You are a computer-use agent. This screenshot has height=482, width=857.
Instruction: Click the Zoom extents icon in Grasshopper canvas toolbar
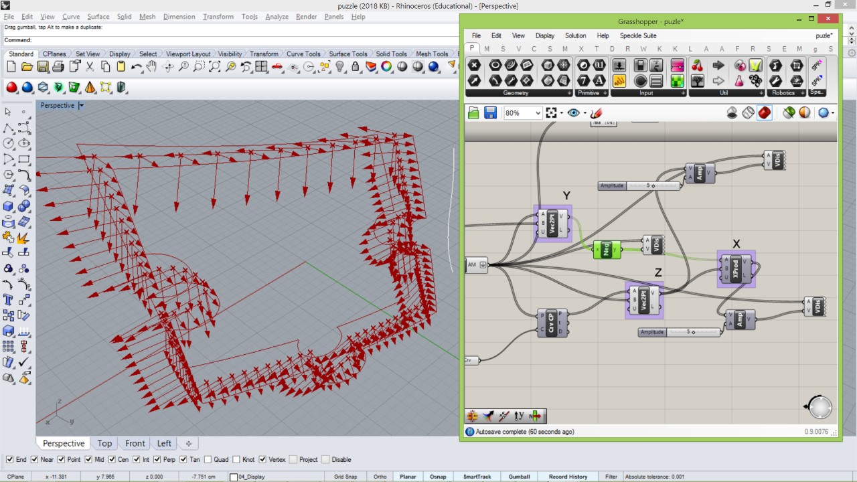[x=552, y=113]
